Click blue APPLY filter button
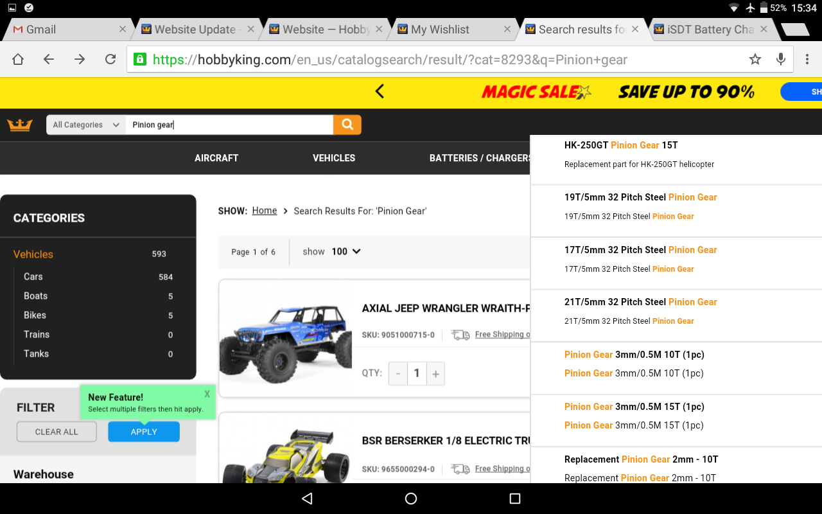 click(144, 432)
